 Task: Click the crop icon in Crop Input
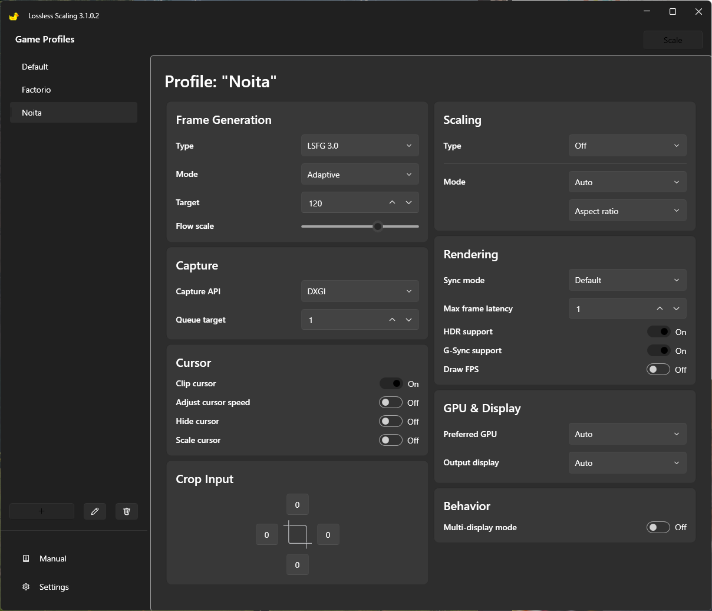297,534
